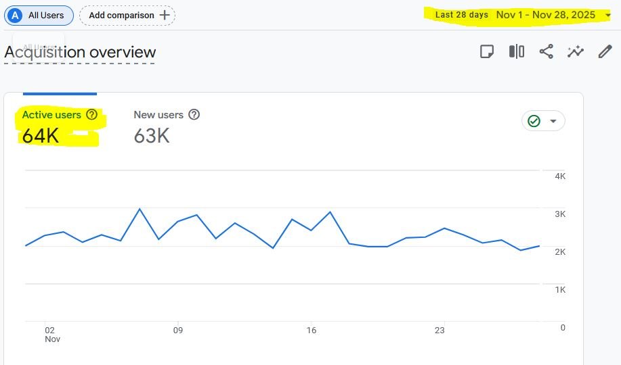
Task: Select the New users metric tab
Action: [x=167, y=125]
